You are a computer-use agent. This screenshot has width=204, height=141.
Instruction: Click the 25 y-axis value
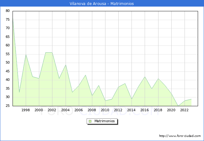pyautogui.click(x=8, y=106)
